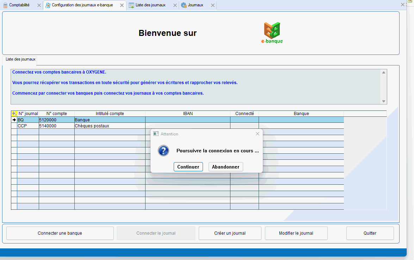The width and height of the screenshot is (414, 260).
Task: Open the Liste des journaux top tab
Action: pyautogui.click(x=150, y=5)
